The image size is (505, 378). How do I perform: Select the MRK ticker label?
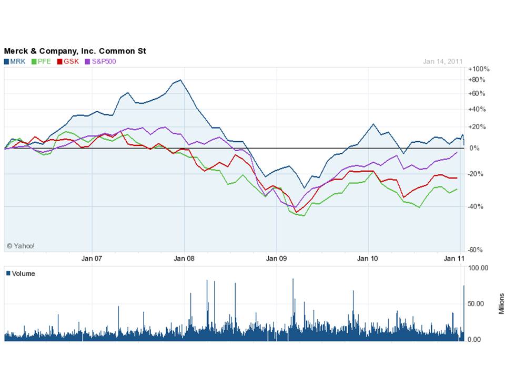tap(17, 61)
